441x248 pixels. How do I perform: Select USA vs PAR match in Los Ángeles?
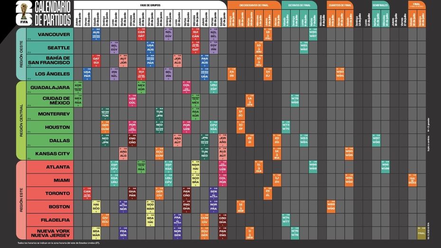[87, 74]
